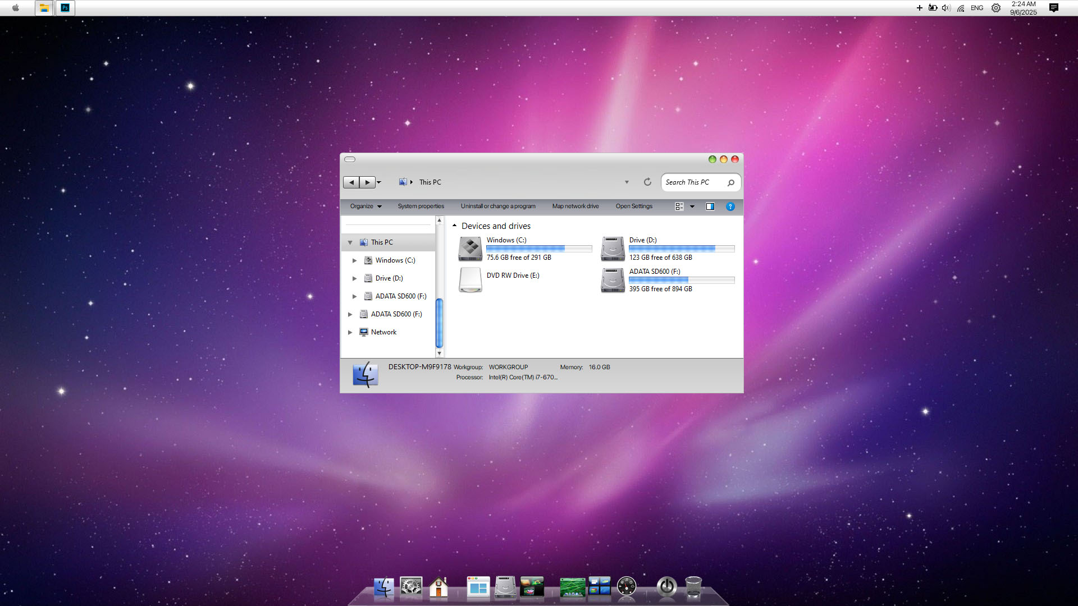
Task: Click the Finder icon in the dock
Action: pyautogui.click(x=384, y=587)
